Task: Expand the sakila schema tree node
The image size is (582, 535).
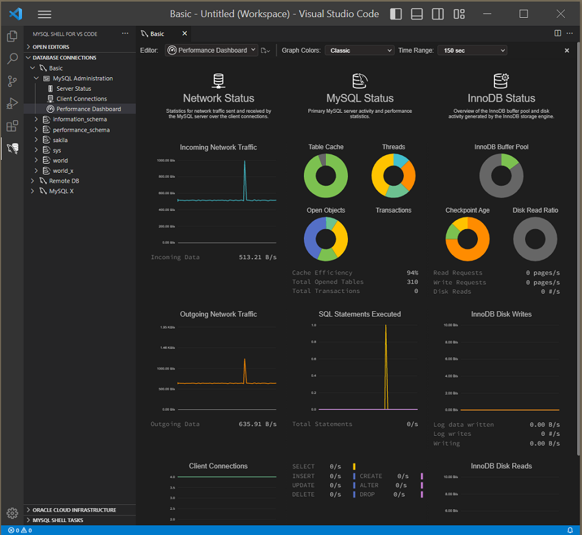Action: click(36, 140)
